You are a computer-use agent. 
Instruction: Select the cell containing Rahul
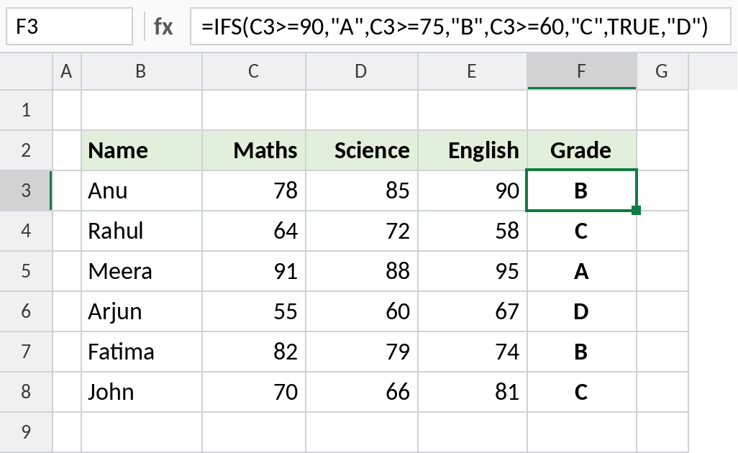141,231
